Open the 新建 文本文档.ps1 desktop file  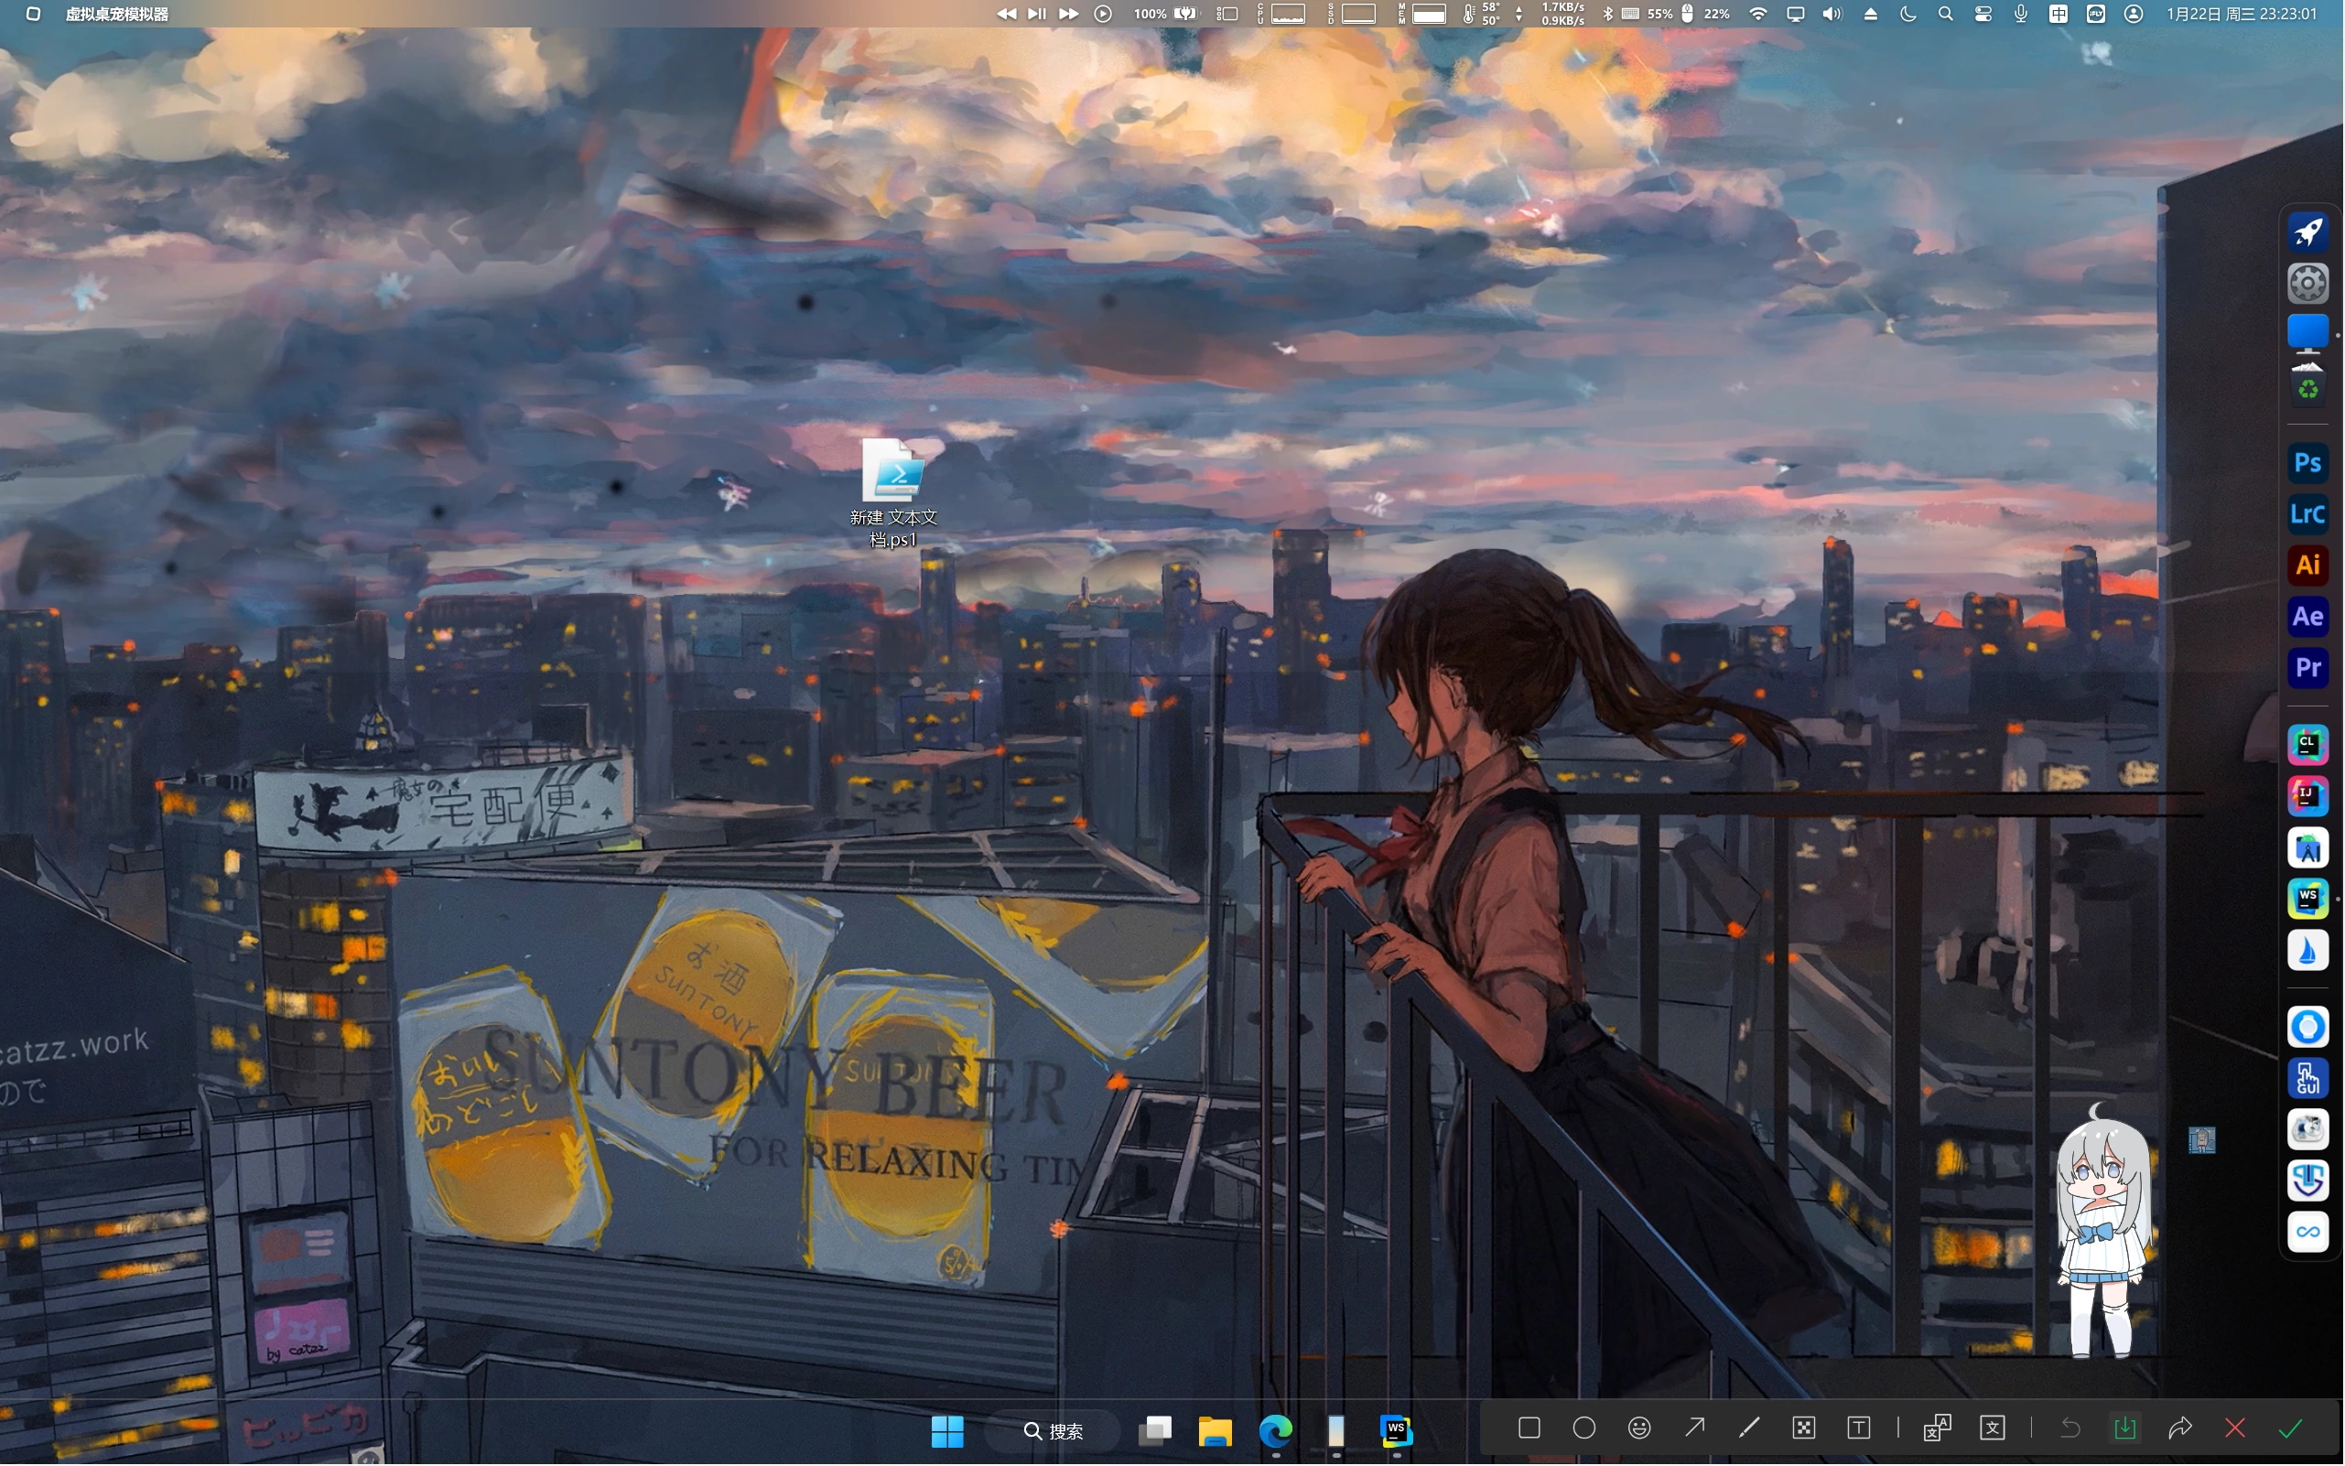click(x=892, y=472)
